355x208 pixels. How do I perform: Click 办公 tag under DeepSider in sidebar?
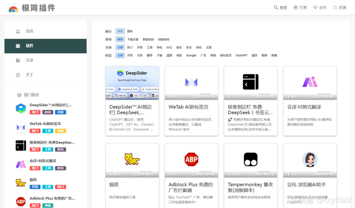click(48, 112)
